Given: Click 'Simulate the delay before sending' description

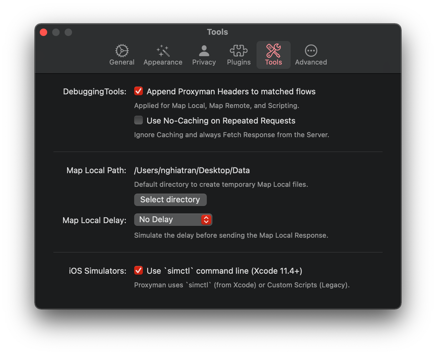Looking at the screenshot, I should pyautogui.click(x=231, y=235).
